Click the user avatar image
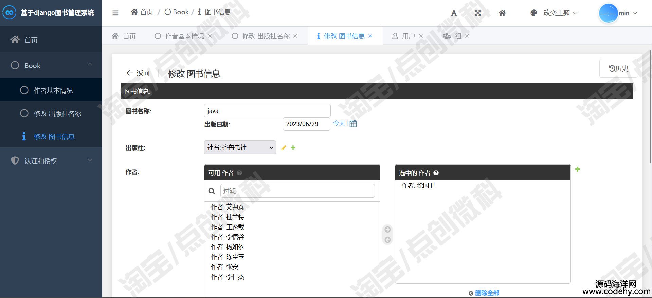 pos(608,13)
